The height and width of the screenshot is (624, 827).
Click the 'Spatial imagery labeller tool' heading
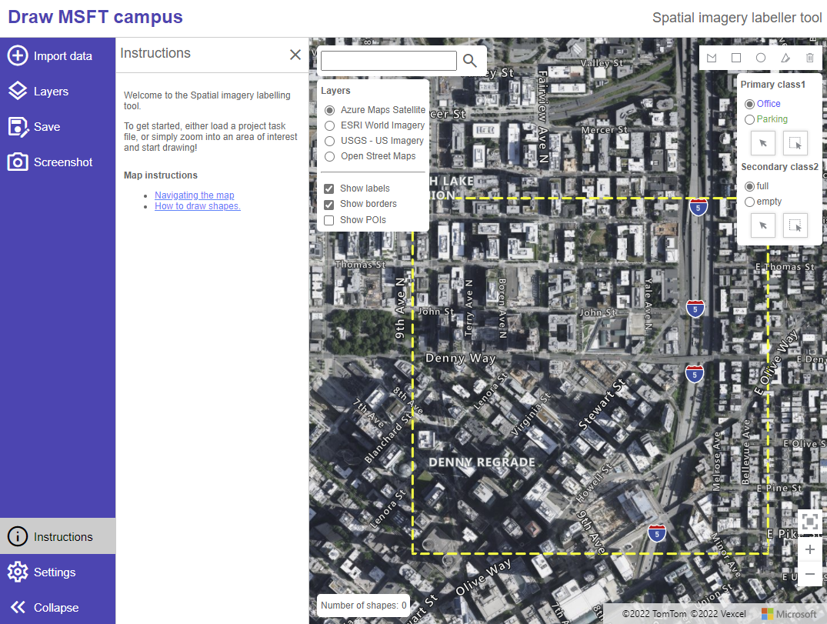(x=737, y=18)
